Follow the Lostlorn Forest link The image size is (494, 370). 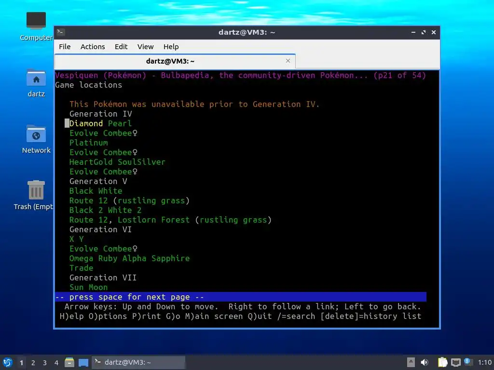pyautogui.click(x=153, y=220)
